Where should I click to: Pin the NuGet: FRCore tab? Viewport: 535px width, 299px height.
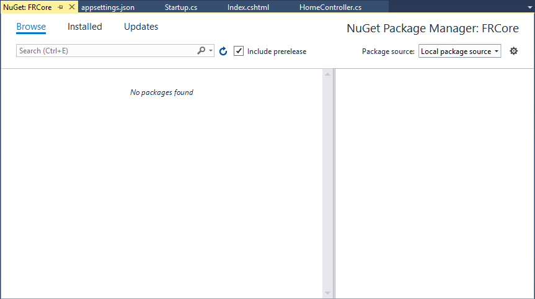tap(60, 7)
